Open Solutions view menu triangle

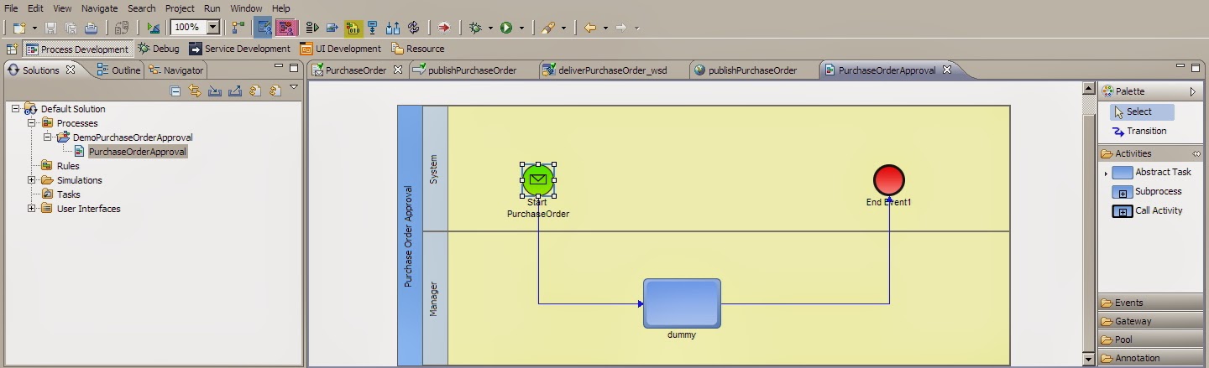click(x=294, y=87)
